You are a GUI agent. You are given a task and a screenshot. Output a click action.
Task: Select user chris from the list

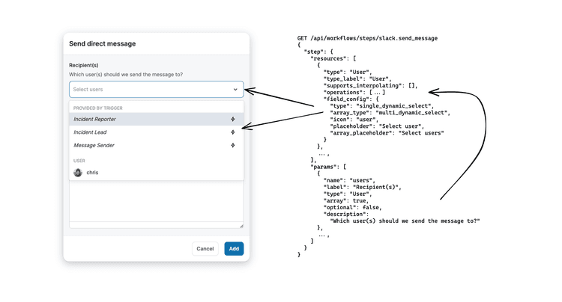coord(157,173)
